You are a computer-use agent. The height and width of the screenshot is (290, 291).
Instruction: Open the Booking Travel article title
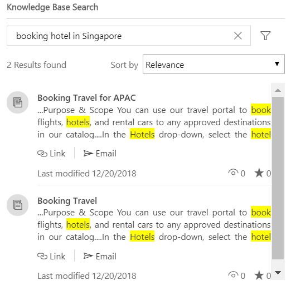tap(67, 201)
